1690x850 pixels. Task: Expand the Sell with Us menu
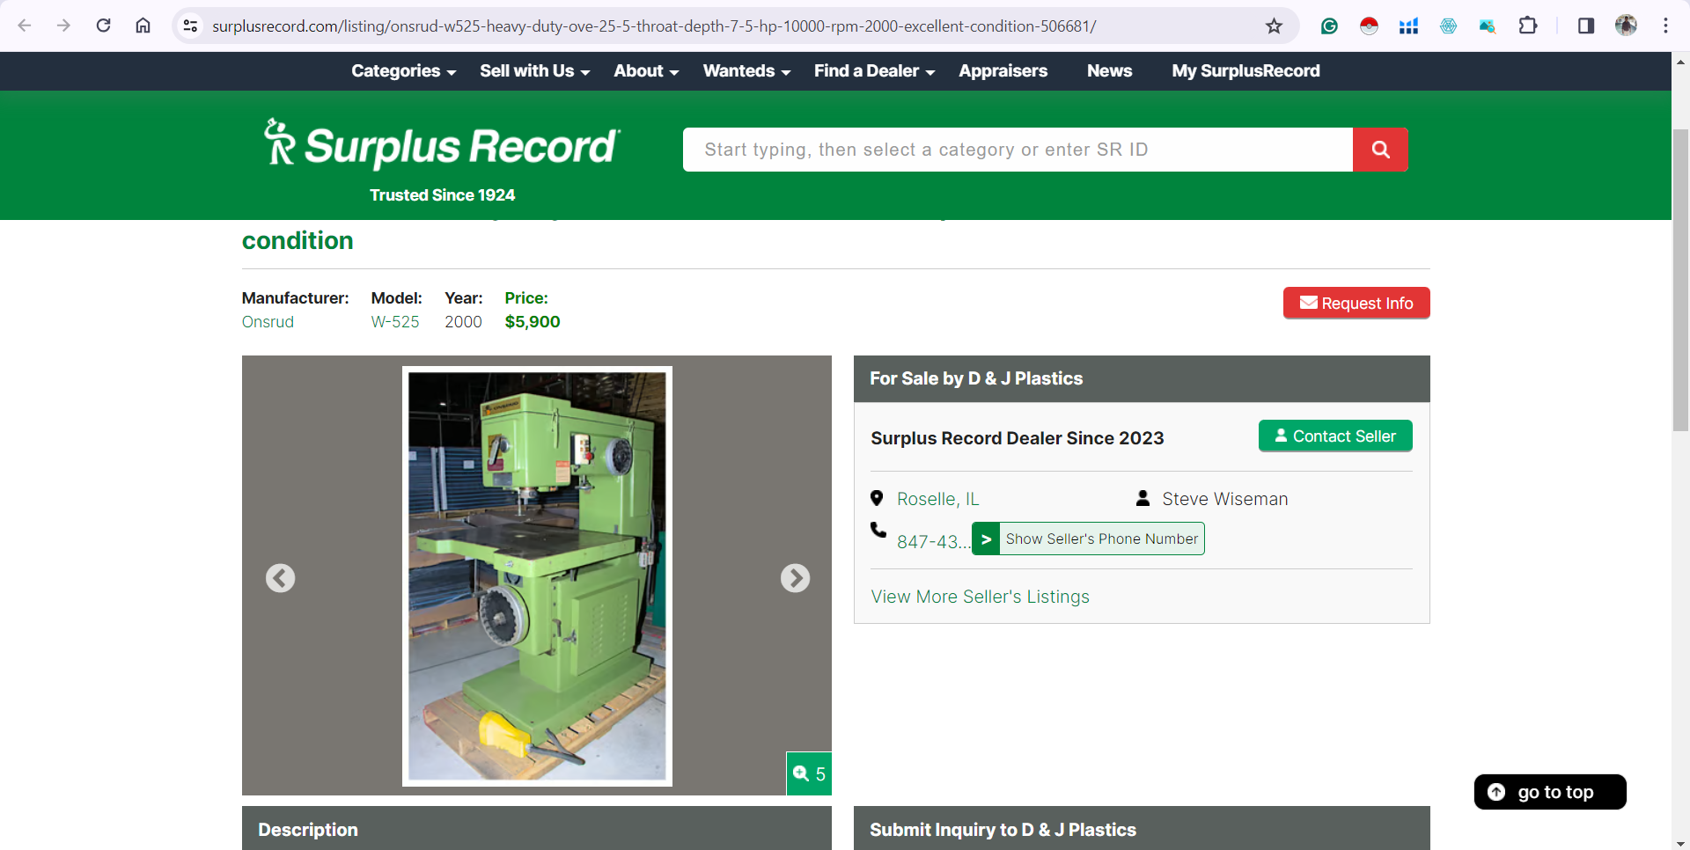click(534, 71)
